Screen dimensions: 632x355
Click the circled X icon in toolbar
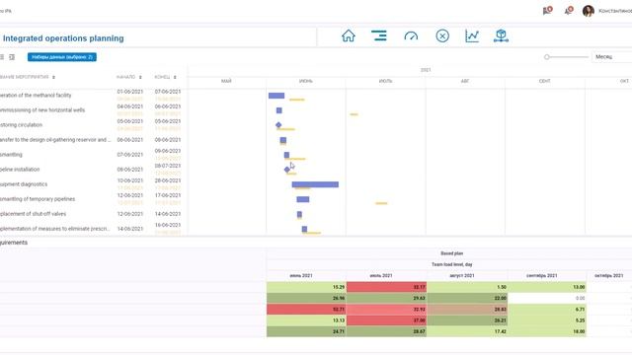[x=442, y=36]
